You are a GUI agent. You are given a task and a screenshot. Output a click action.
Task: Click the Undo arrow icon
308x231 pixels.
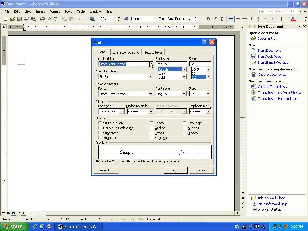click(x=80, y=19)
